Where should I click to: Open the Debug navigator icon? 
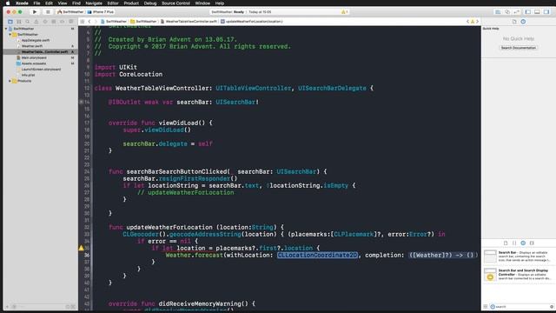(54, 22)
